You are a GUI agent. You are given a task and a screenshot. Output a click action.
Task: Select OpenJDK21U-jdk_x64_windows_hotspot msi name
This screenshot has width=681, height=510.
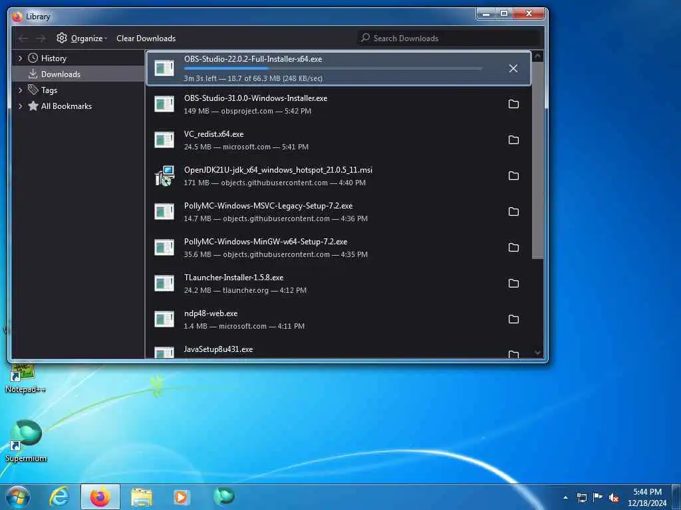pos(278,170)
